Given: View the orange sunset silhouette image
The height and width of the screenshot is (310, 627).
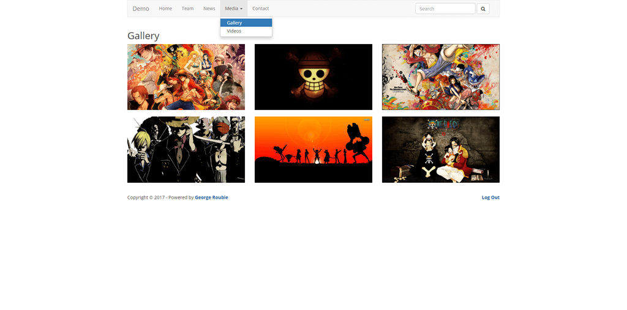Looking at the screenshot, I should coord(313,150).
